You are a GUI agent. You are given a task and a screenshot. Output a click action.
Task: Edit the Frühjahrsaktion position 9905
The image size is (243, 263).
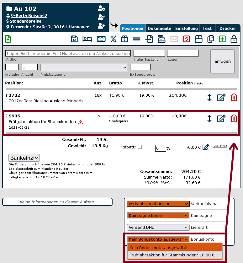click(221, 118)
